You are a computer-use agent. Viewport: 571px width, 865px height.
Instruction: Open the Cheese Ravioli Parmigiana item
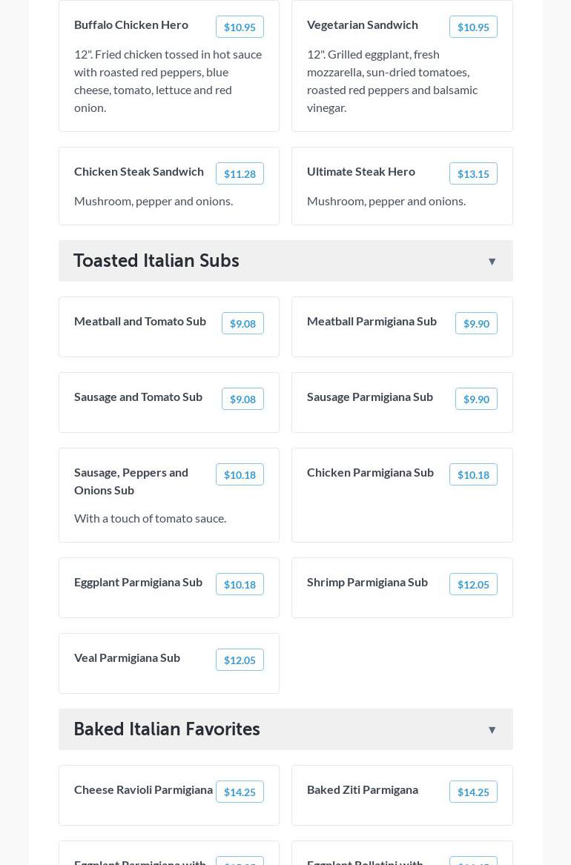[x=143, y=790]
